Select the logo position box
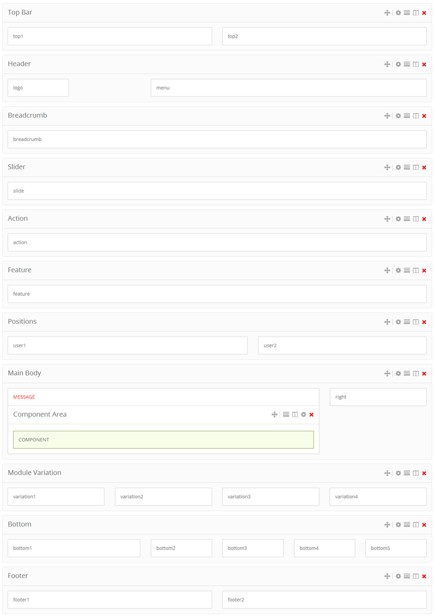Image resolution: width=435 pixels, height=616 pixels. [x=38, y=88]
